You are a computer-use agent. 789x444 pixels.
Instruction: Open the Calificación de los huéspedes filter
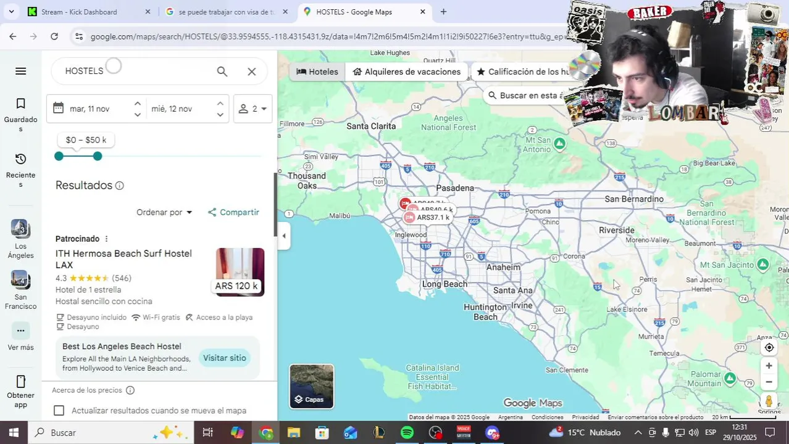(523, 72)
